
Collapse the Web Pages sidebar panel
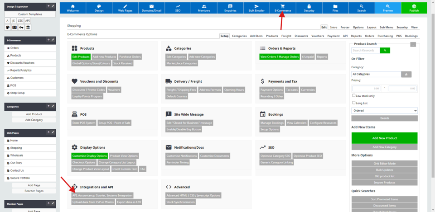[48, 132]
